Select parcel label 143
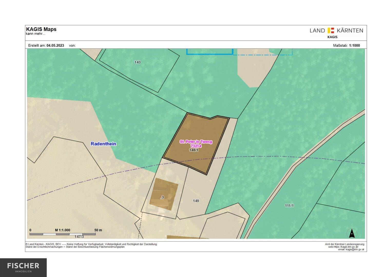 click(137, 62)
